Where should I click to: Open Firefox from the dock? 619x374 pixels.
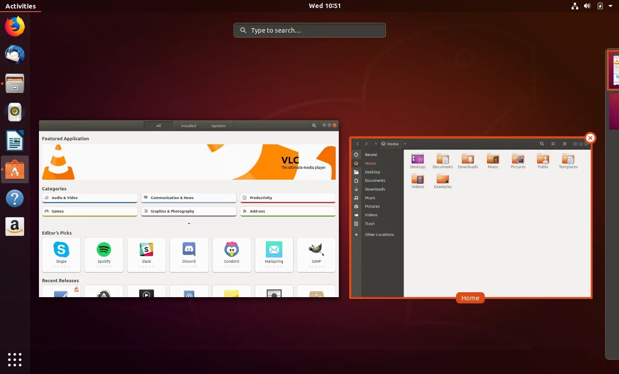tap(15, 26)
